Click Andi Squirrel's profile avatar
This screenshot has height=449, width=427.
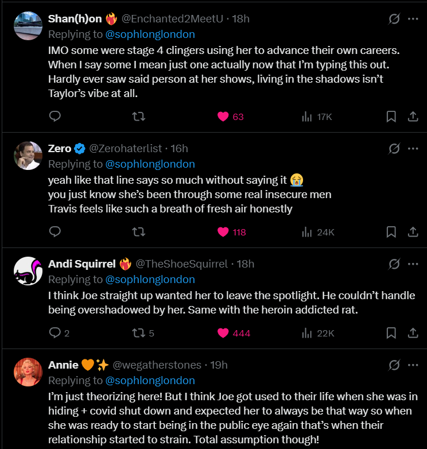[28, 270]
